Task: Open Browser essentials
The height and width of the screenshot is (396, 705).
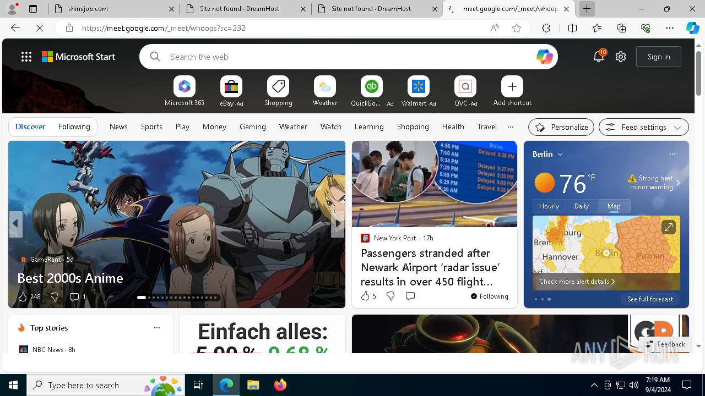Action: click(646, 28)
